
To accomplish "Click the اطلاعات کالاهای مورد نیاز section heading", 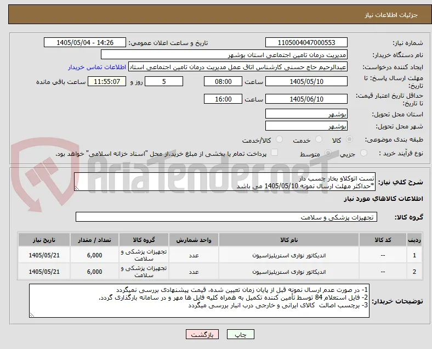I will click(x=383, y=199).
